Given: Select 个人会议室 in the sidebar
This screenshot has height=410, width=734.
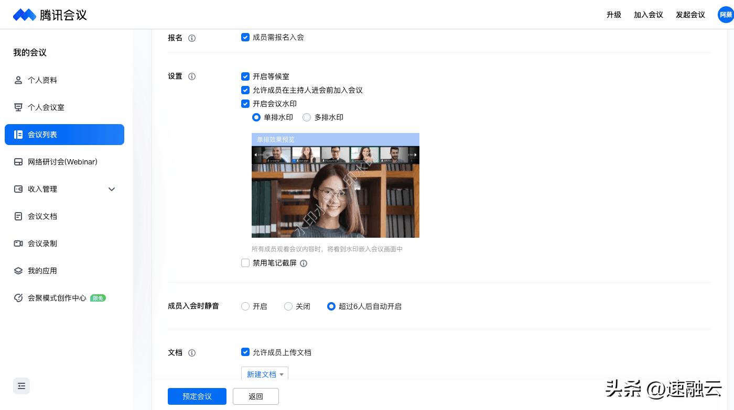Looking at the screenshot, I should click(46, 107).
